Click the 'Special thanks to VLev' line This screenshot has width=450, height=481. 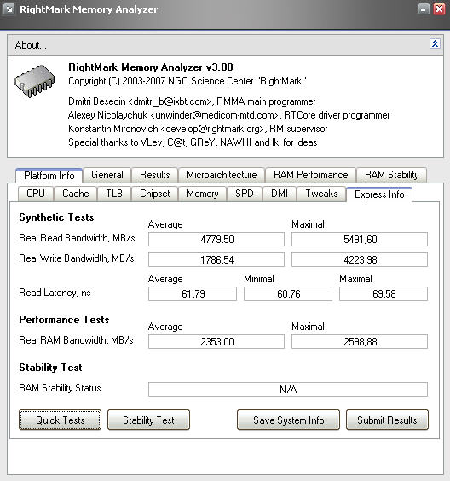193,142
